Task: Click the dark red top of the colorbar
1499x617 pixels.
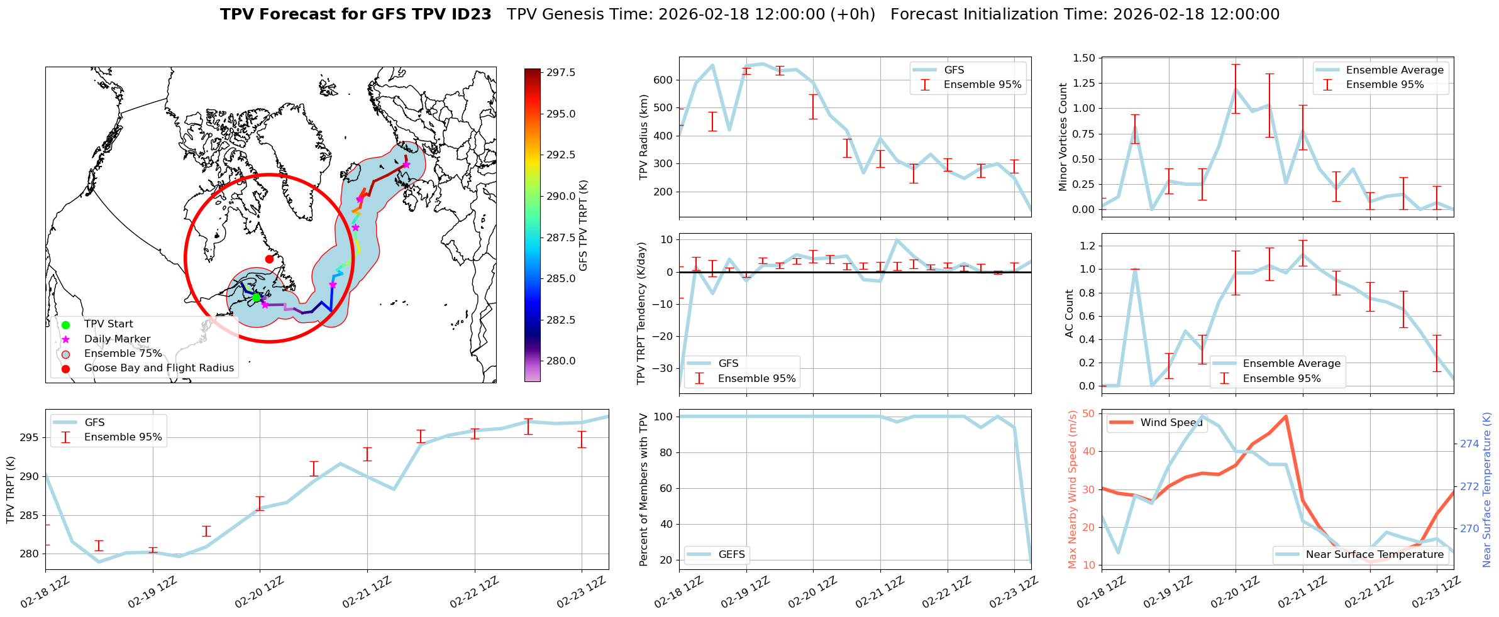Action: 532,71
